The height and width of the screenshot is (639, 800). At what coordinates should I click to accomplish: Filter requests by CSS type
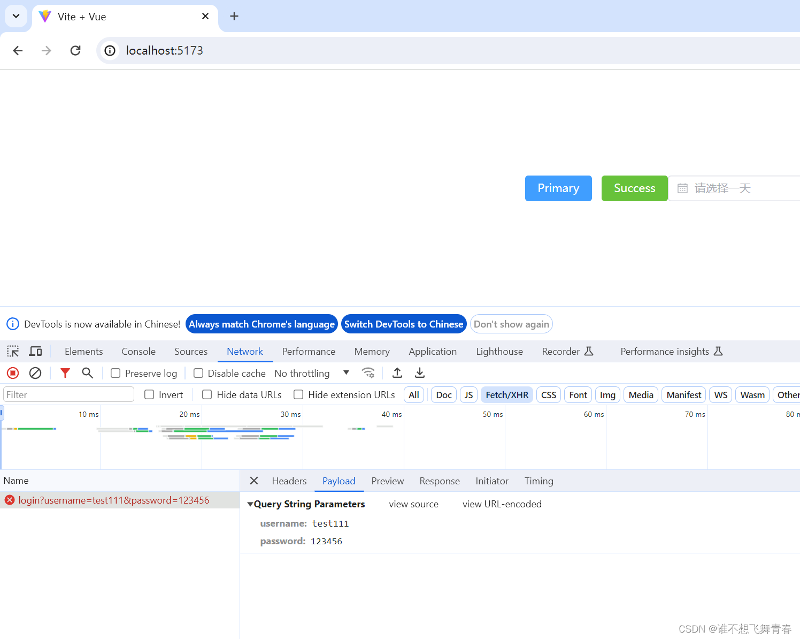pyautogui.click(x=549, y=394)
